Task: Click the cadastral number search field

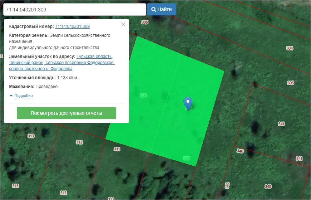Action: 74,10
